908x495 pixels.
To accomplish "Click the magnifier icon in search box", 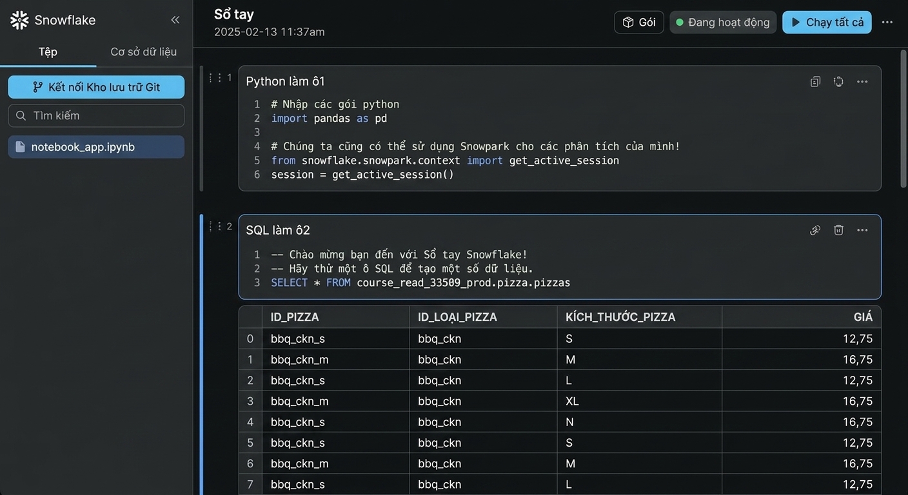I will [21, 115].
